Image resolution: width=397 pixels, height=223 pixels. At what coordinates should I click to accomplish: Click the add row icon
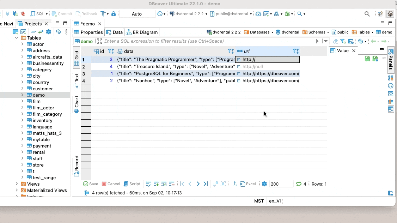tap(156, 184)
